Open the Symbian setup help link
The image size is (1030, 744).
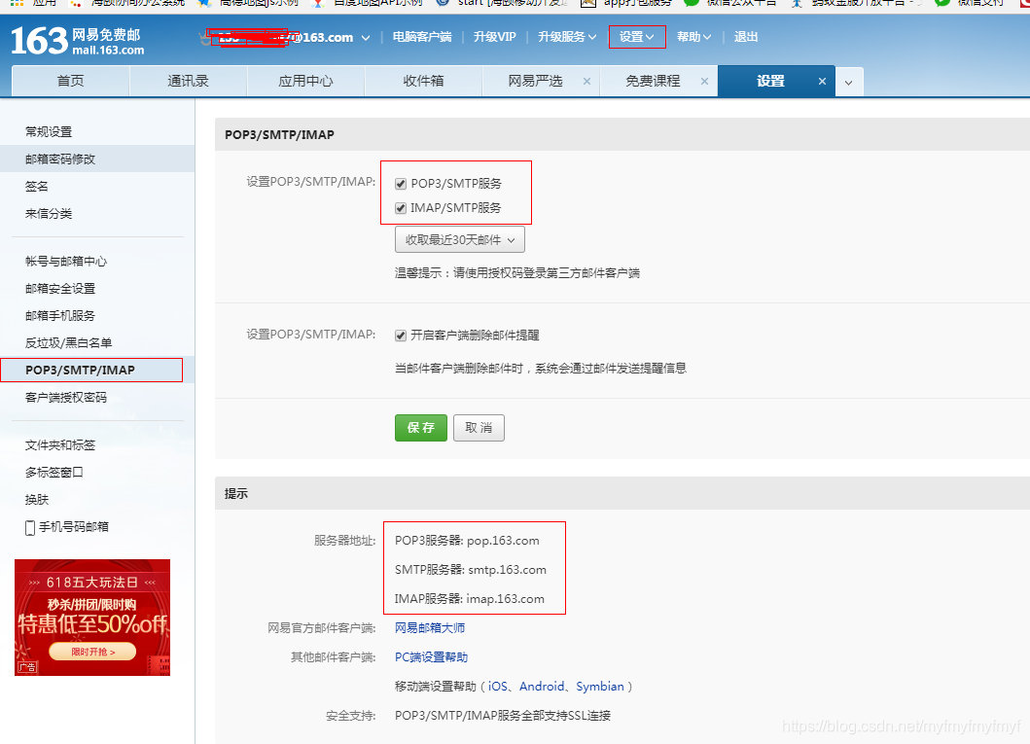pyautogui.click(x=600, y=687)
